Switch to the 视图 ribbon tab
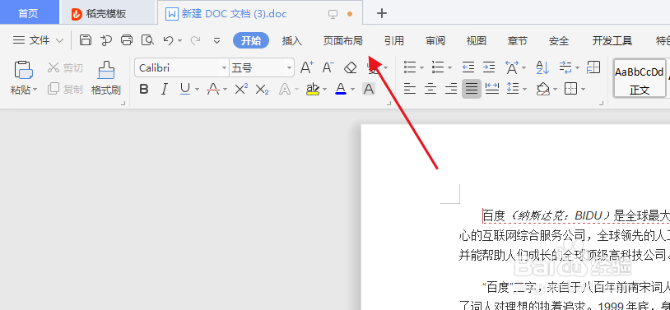This screenshot has width=670, height=310. coord(477,41)
